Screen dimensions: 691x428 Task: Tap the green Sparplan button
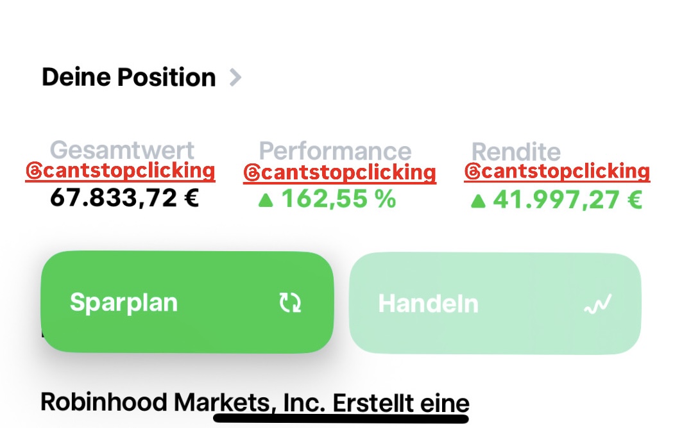coord(187,302)
